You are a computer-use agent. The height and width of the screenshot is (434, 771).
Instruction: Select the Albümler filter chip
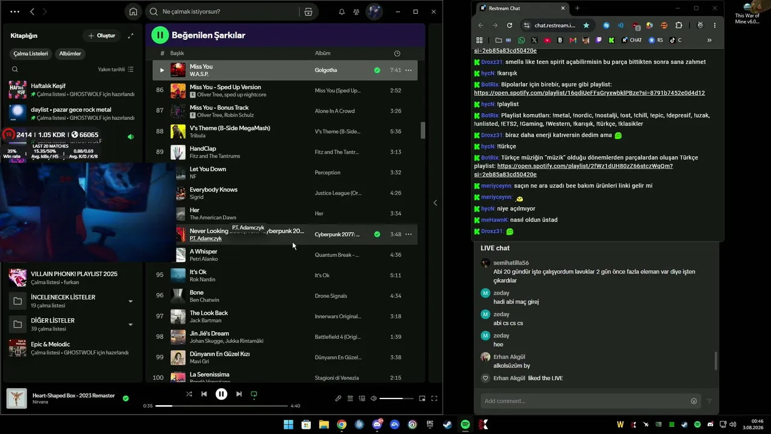70,54
